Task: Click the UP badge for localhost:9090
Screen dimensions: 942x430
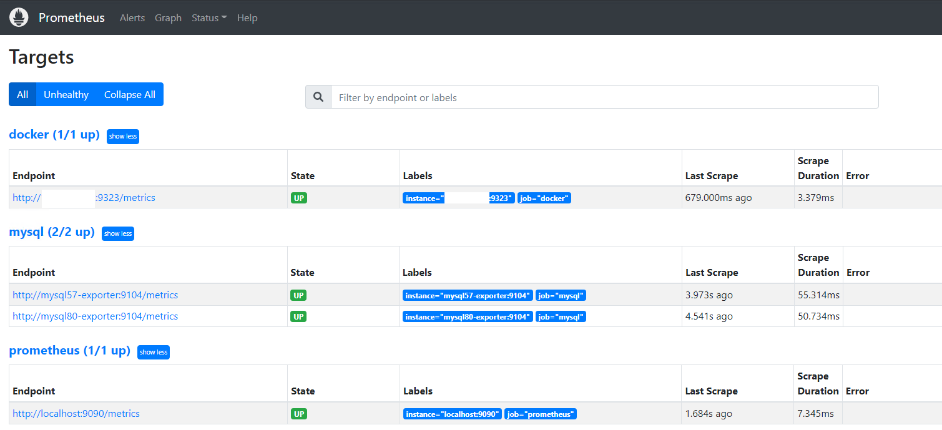Action: [299, 414]
